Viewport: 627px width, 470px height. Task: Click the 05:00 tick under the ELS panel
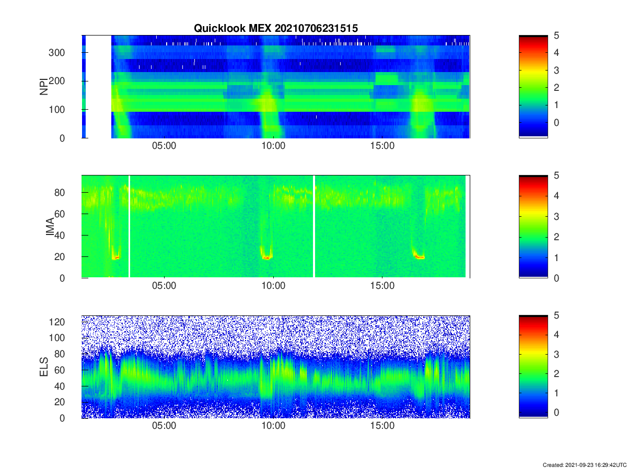click(x=164, y=427)
